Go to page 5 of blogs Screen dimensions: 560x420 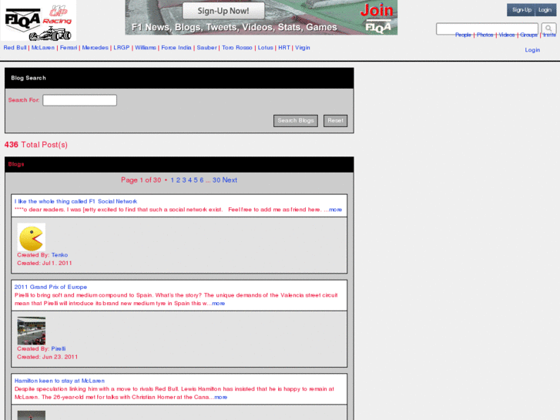click(196, 180)
